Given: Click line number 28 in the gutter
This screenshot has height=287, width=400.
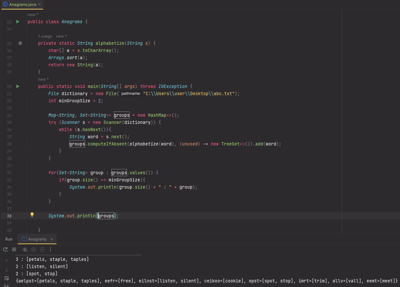Looking at the screenshot, I should (9, 144).
